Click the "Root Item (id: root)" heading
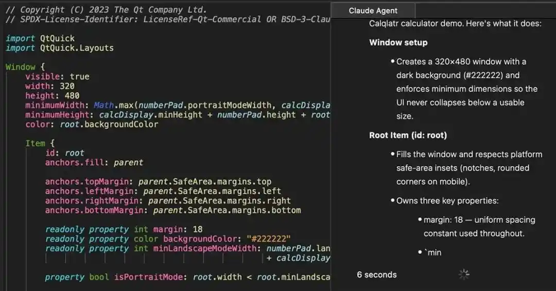This screenshot has width=556, height=291. click(408, 135)
